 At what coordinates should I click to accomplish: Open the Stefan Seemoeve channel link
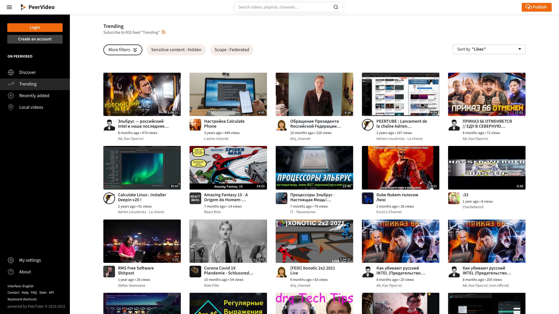132,286
